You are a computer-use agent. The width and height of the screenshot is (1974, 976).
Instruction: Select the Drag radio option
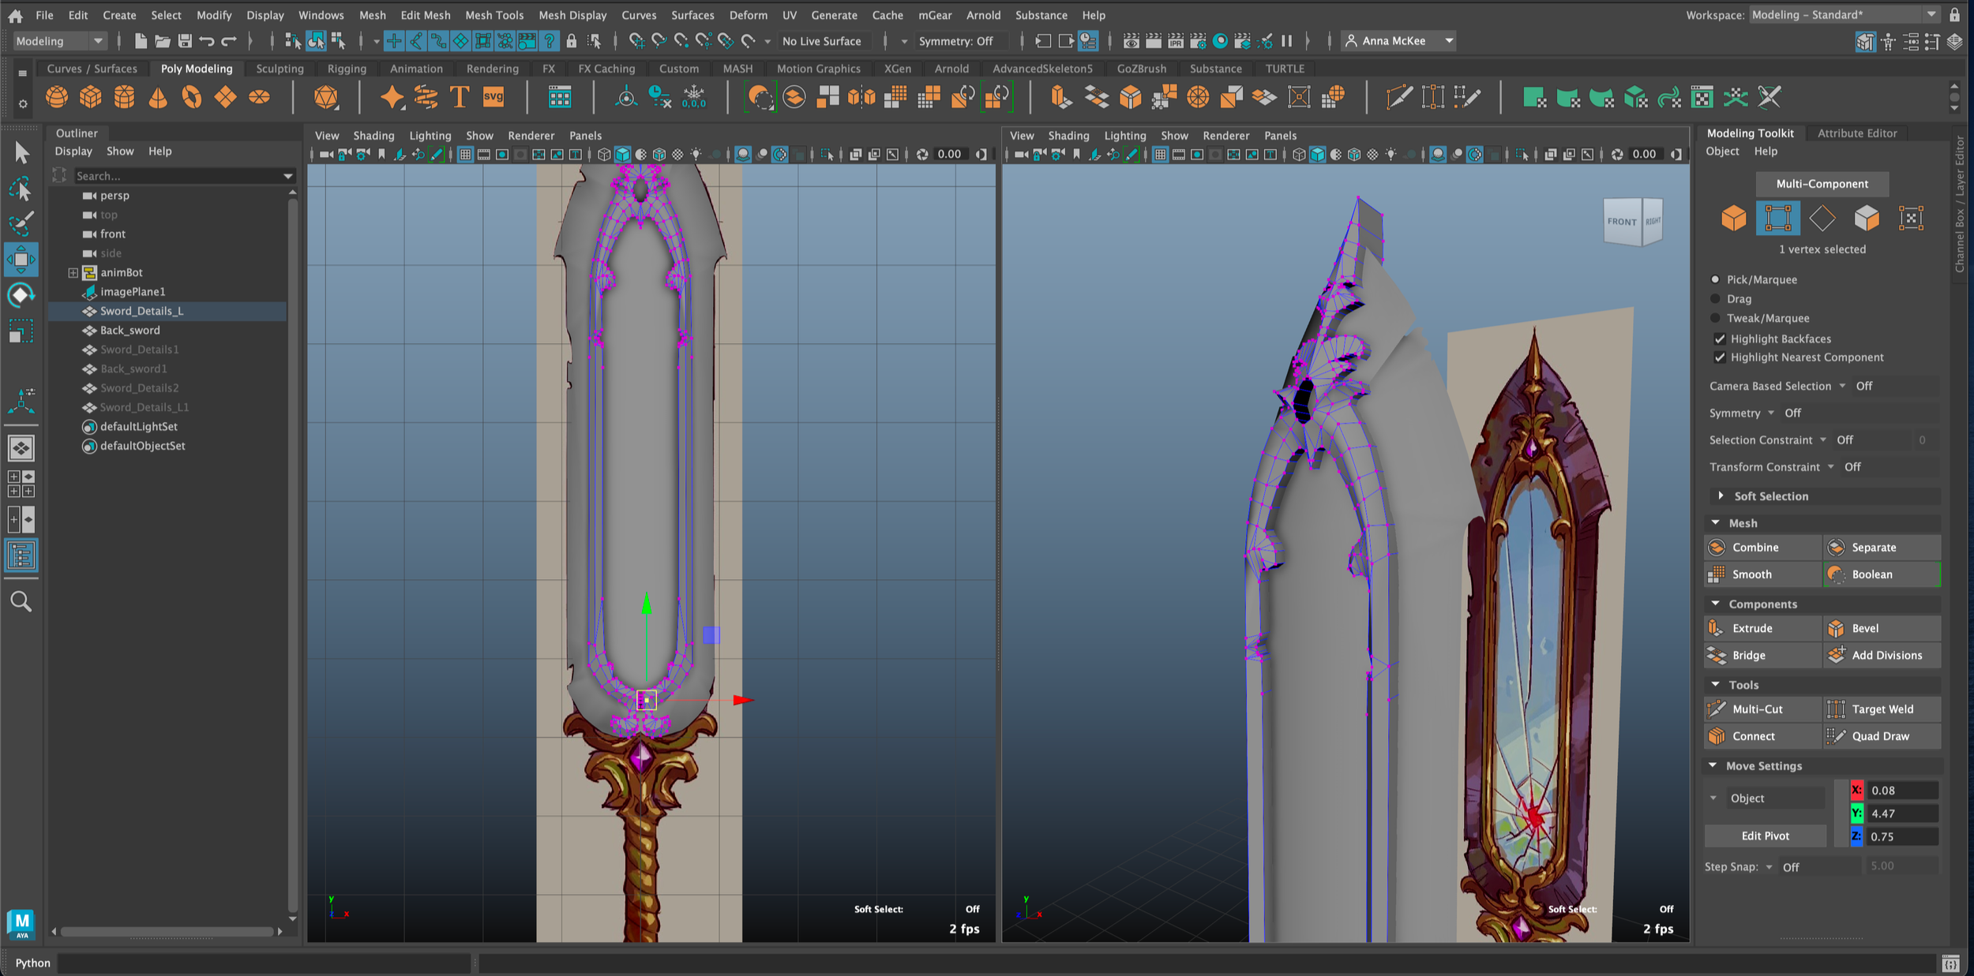point(1715,299)
